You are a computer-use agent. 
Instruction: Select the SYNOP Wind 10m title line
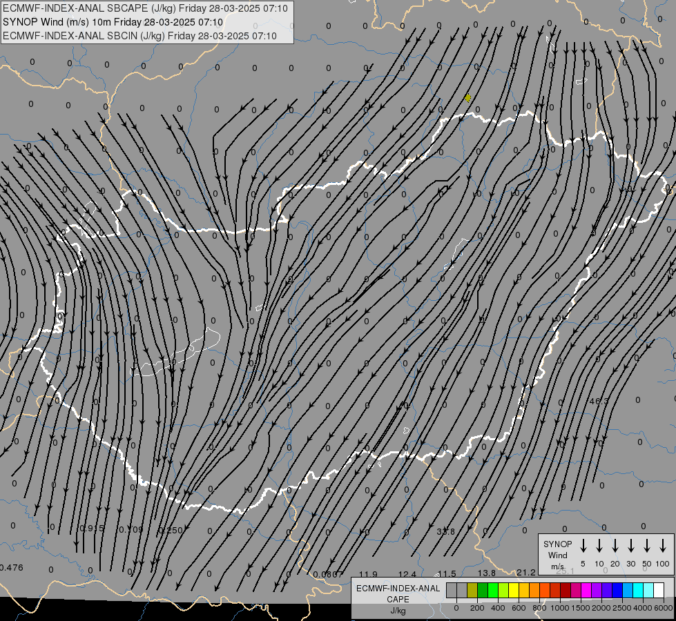113,22
